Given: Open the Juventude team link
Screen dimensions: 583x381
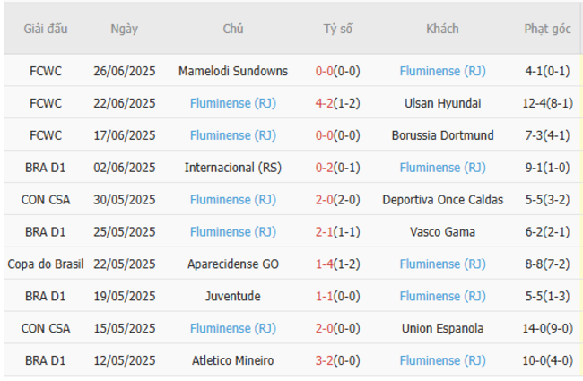Looking at the screenshot, I should pos(233,296).
